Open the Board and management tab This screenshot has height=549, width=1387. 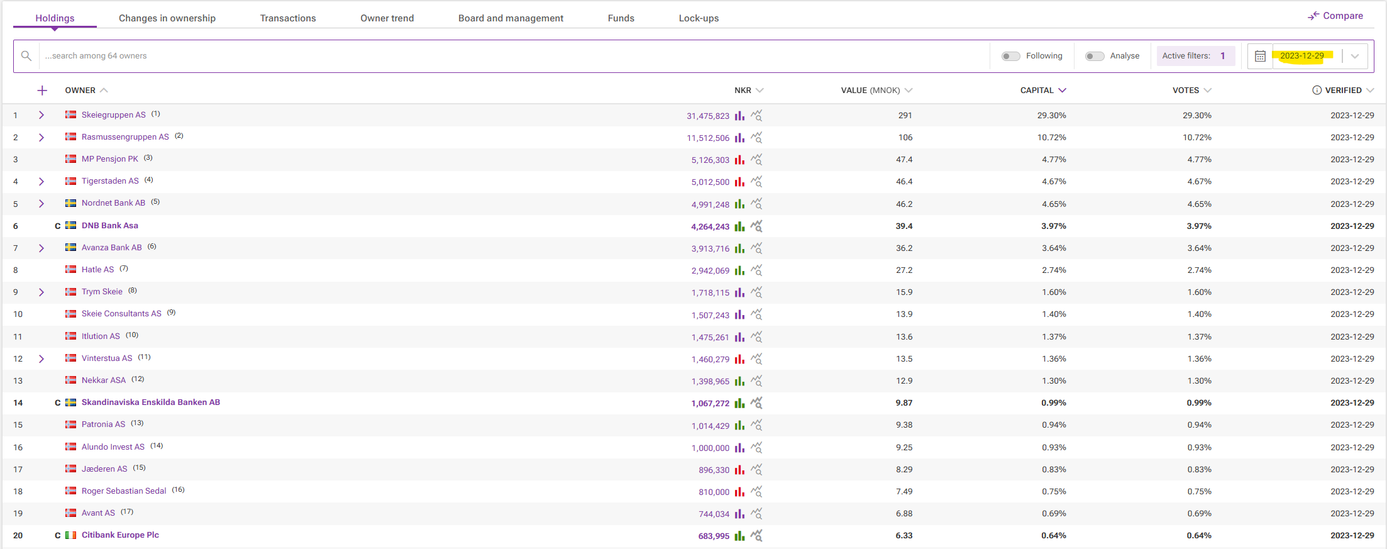(x=511, y=18)
